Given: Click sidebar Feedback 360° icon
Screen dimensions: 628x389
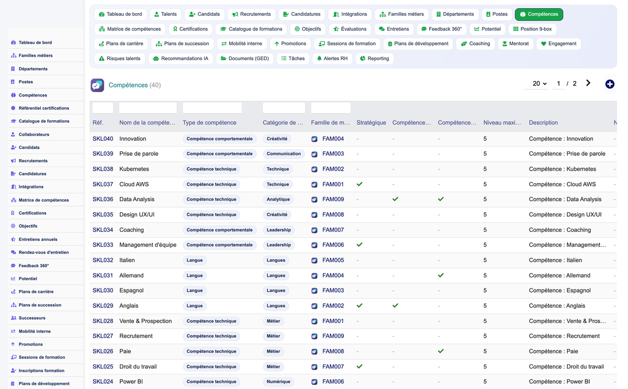Looking at the screenshot, I should coord(13,265).
